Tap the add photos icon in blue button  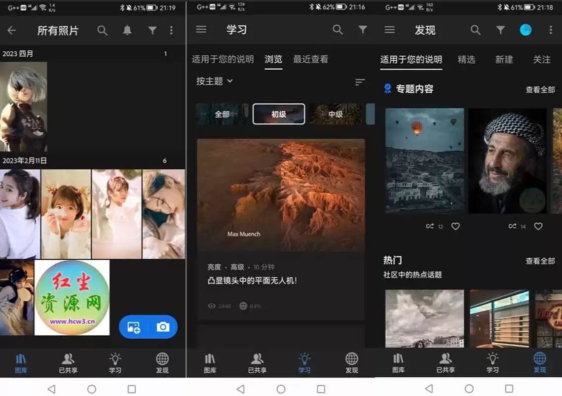tap(134, 327)
